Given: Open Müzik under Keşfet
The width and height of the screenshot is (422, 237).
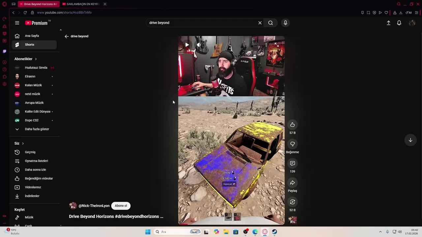Looking at the screenshot, I should [x=34, y=217].
